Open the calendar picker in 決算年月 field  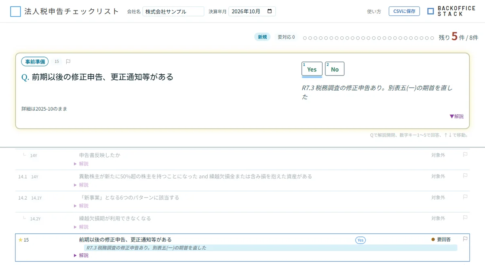270,11
